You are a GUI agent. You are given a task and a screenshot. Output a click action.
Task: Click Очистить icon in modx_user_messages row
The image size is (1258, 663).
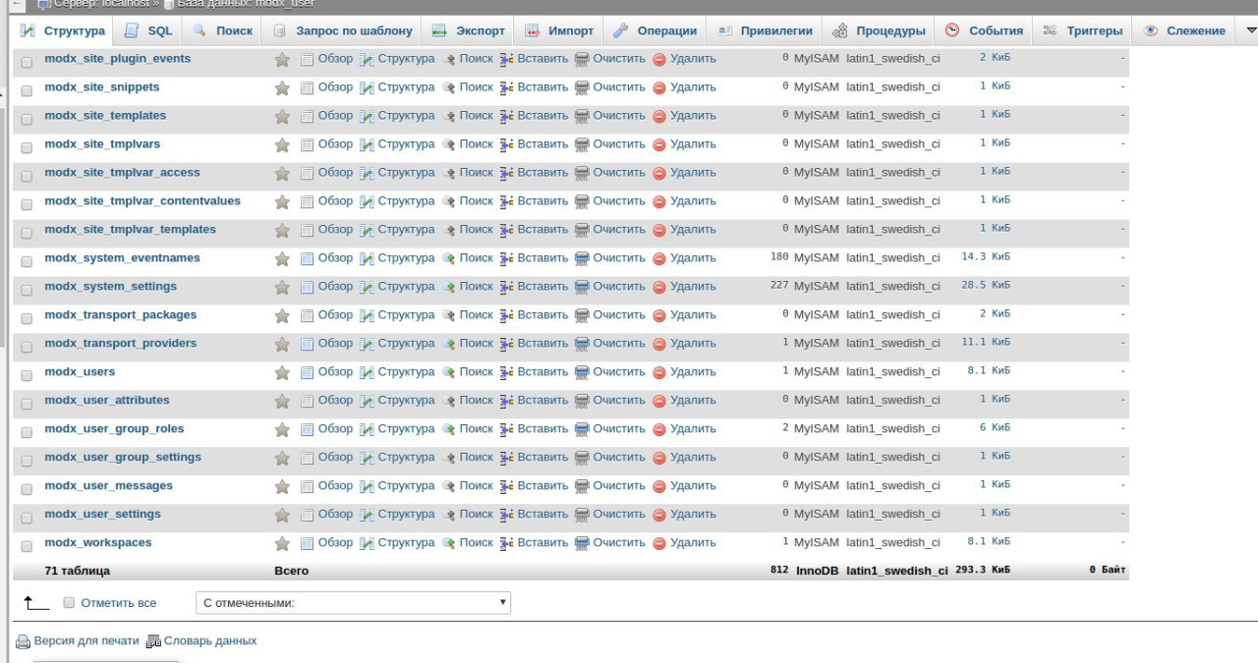pyautogui.click(x=582, y=486)
